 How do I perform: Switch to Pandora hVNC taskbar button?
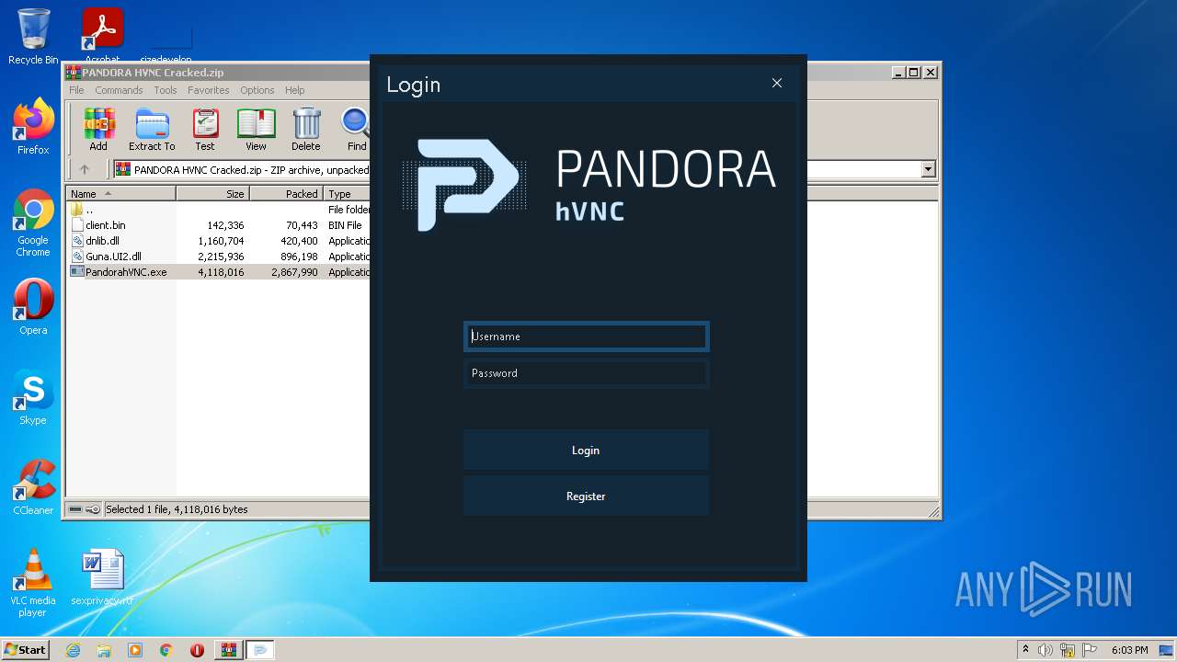(260, 650)
